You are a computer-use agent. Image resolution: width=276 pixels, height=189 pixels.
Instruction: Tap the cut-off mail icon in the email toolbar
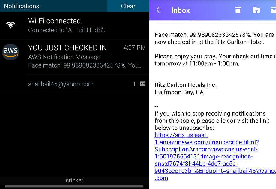tap(273, 10)
